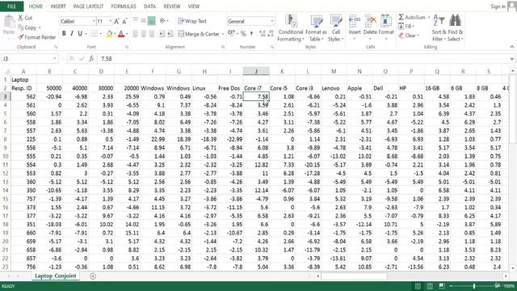Open Format as Table
This screenshot has width=517, height=291.
click(x=316, y=28)
